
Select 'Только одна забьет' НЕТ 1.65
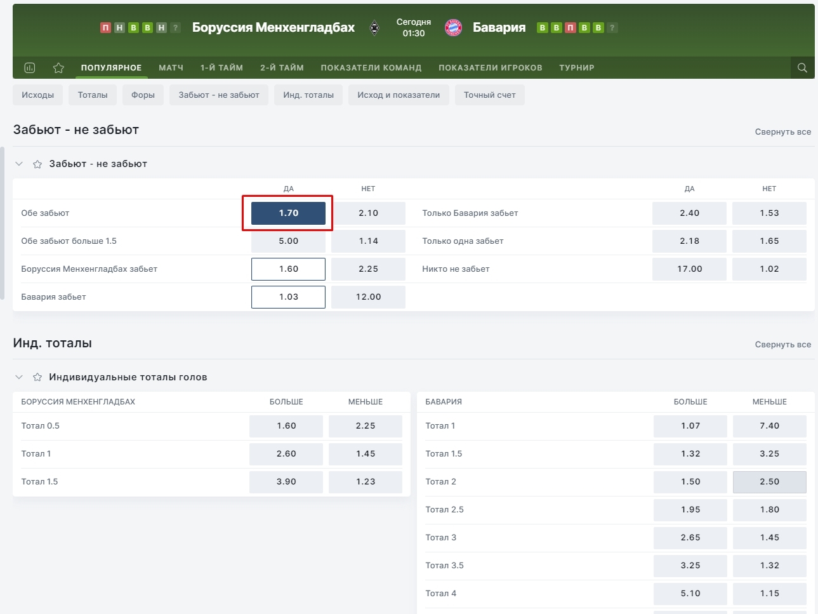769,241
